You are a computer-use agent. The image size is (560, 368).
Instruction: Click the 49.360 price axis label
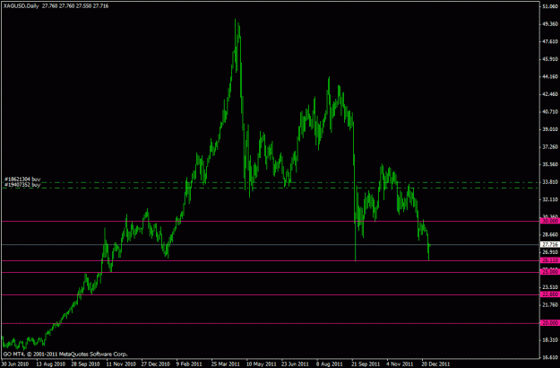point(550,24)
